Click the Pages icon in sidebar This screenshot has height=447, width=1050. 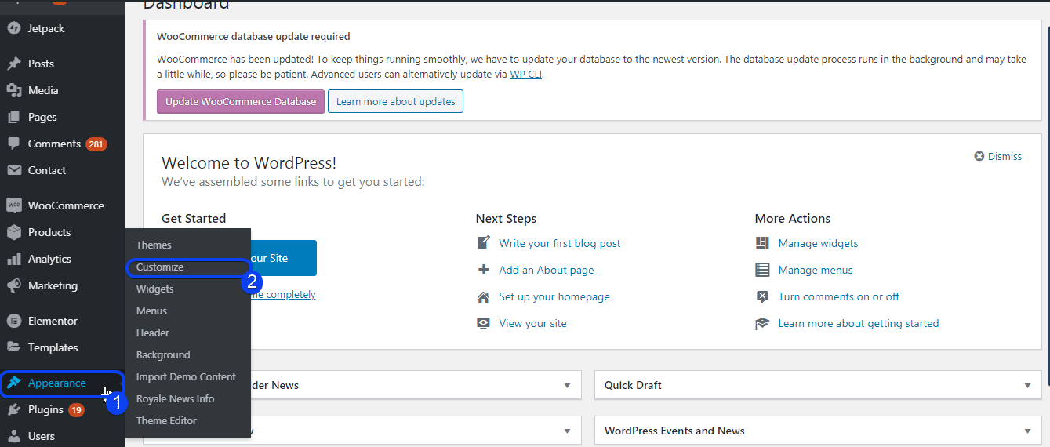[13, 117]
